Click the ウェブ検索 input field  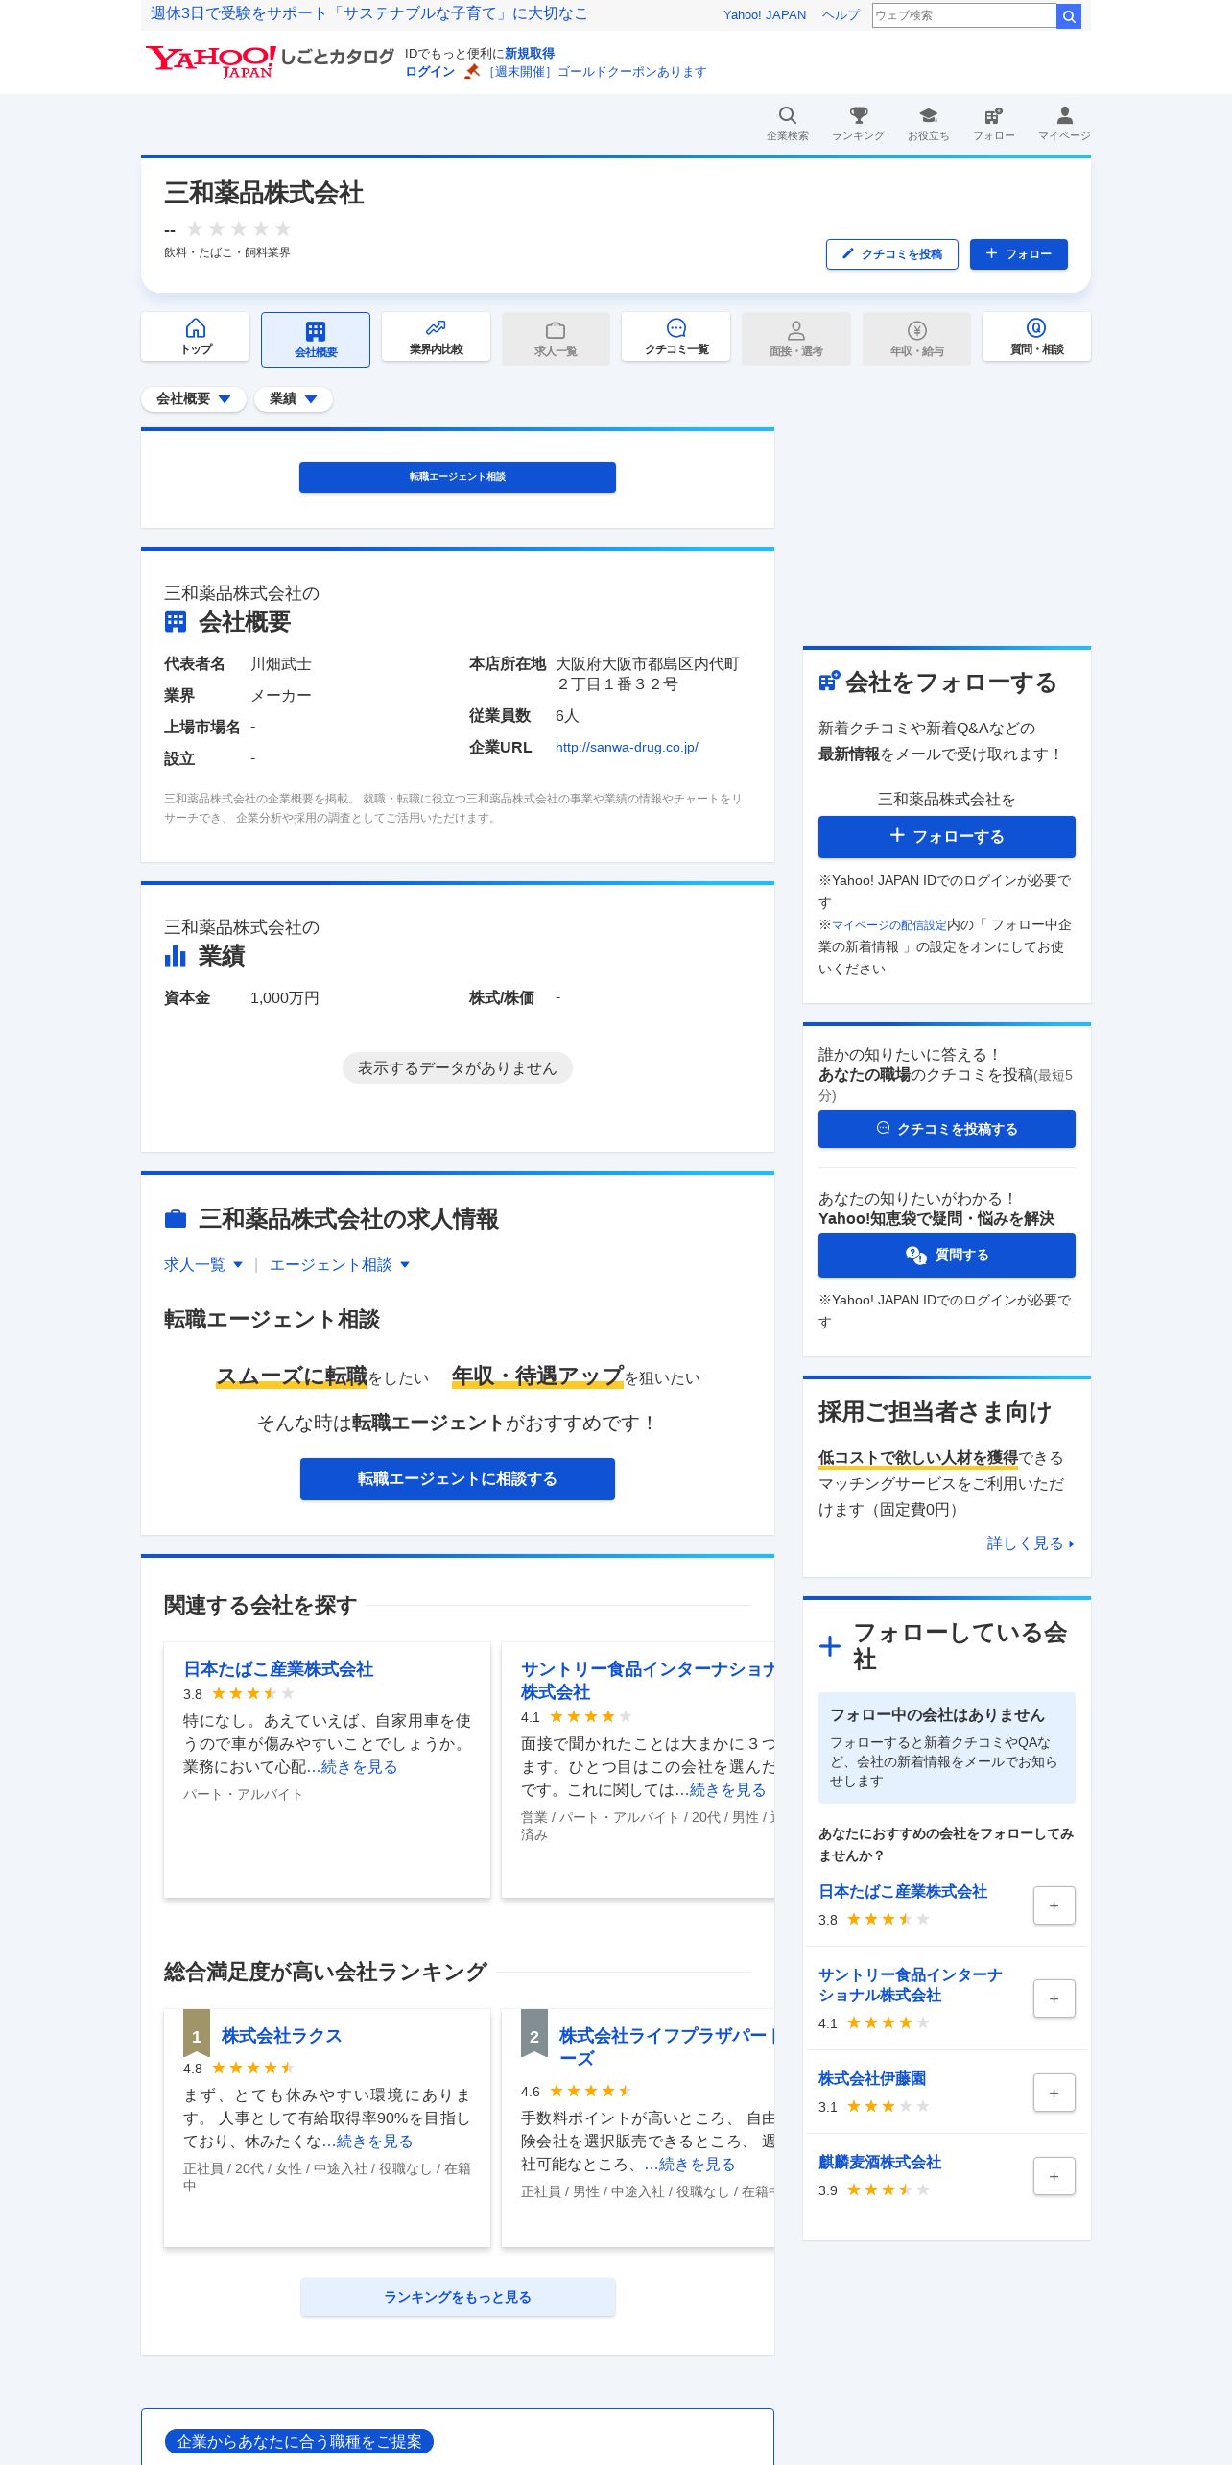tap(963, 15)
